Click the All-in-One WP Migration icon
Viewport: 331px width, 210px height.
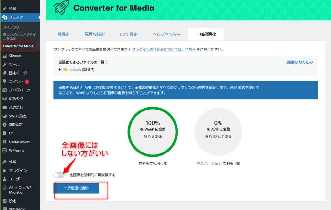point(5,188)
